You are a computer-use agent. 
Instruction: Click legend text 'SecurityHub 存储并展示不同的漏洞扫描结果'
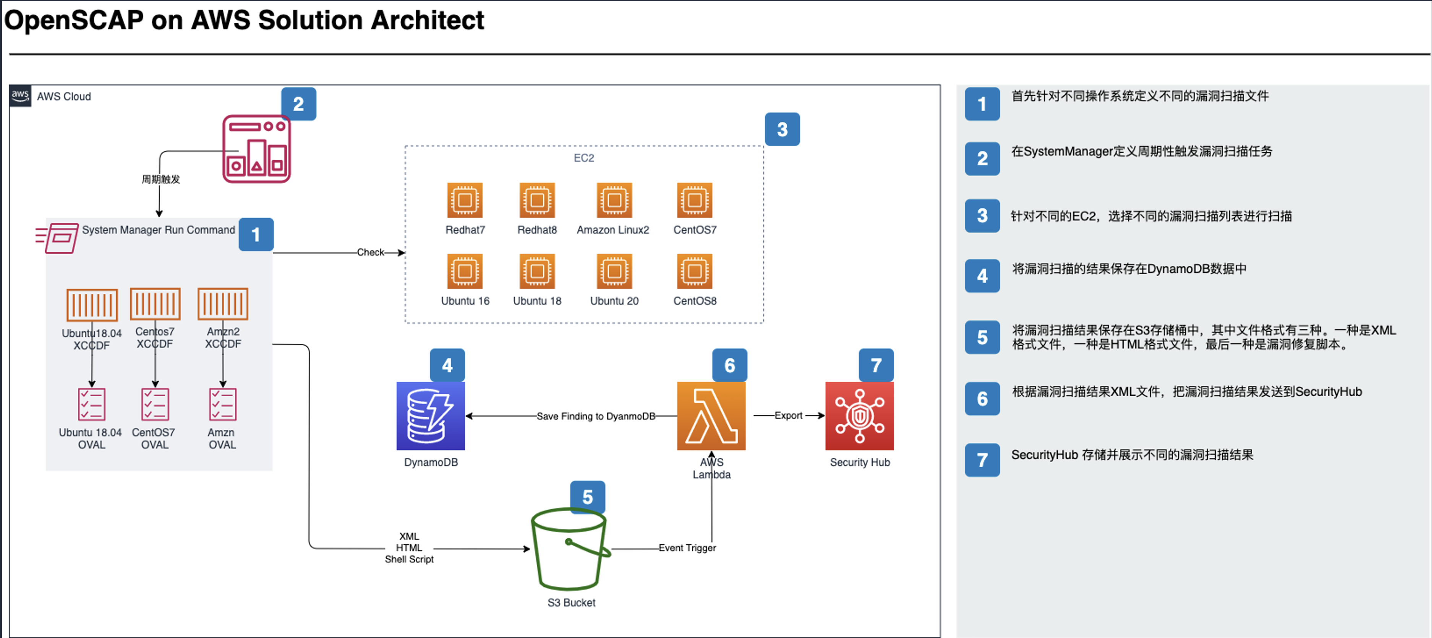click(1132, 455)
